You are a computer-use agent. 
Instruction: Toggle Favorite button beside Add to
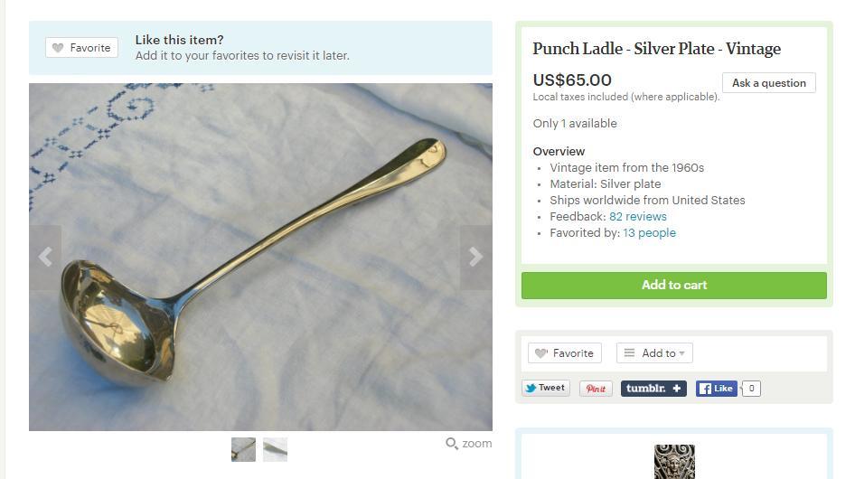coord(565,353)
